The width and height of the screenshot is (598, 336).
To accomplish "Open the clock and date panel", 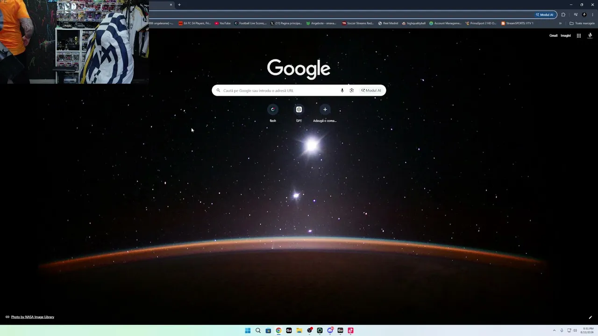I will pos(588,330).
